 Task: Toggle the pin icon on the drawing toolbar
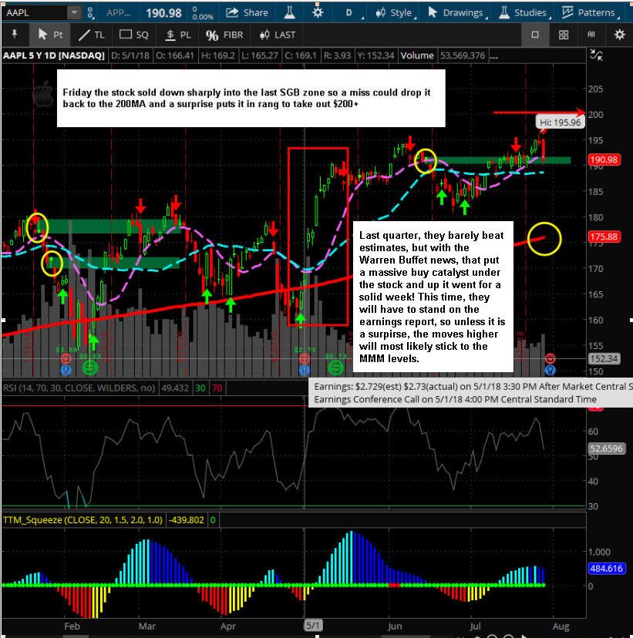click(15, 35)
